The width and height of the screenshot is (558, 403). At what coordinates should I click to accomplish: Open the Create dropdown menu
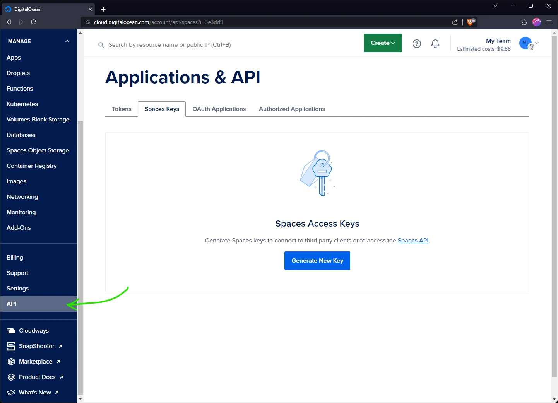[382, 43]
